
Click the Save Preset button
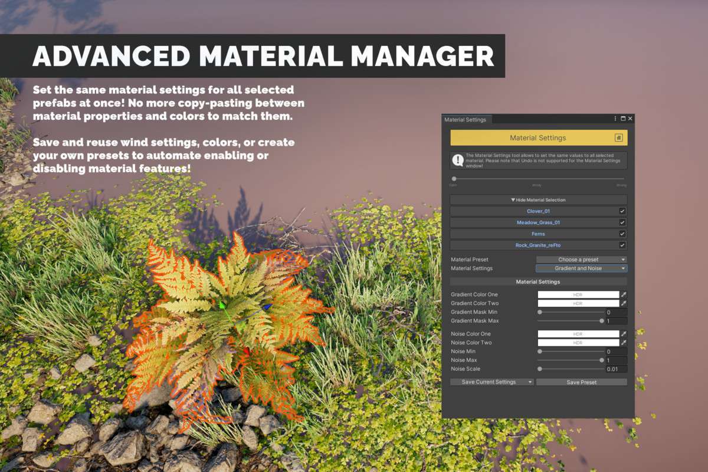[582, 382]
